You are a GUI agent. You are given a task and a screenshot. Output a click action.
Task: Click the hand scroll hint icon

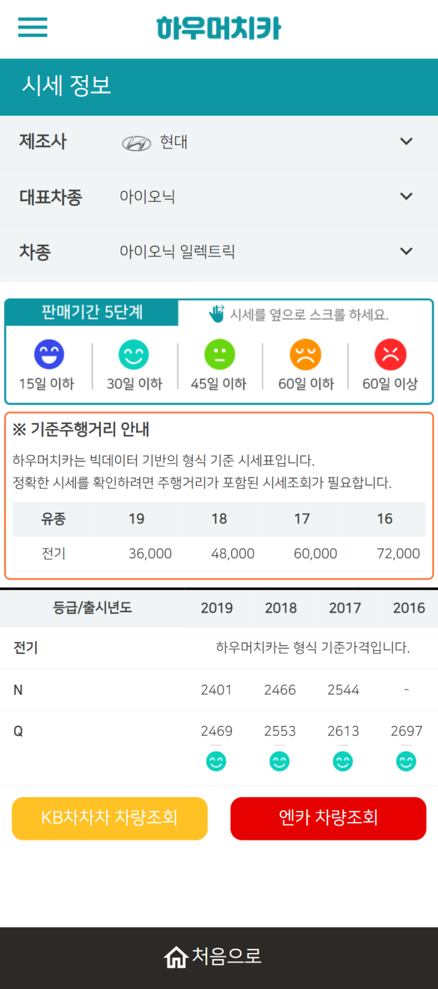(217, 313)
